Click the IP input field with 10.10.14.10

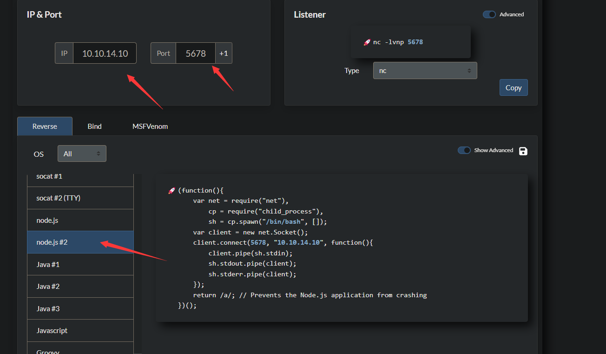105,53
